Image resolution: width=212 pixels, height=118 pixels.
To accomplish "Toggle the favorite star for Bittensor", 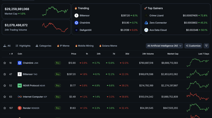I will tap(5, 74).
